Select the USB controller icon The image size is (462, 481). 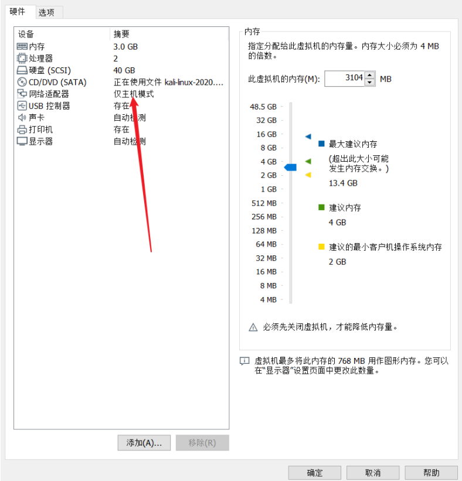click(22, 106)
